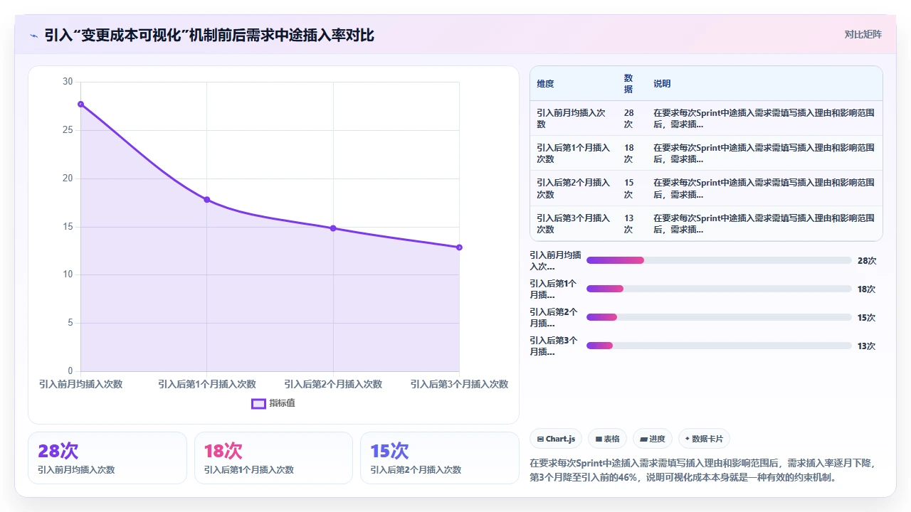This screenshot has width=911, height=512.
Task: Select table row 引入后第2个月插入次数
Action: (x=706, y=188)
